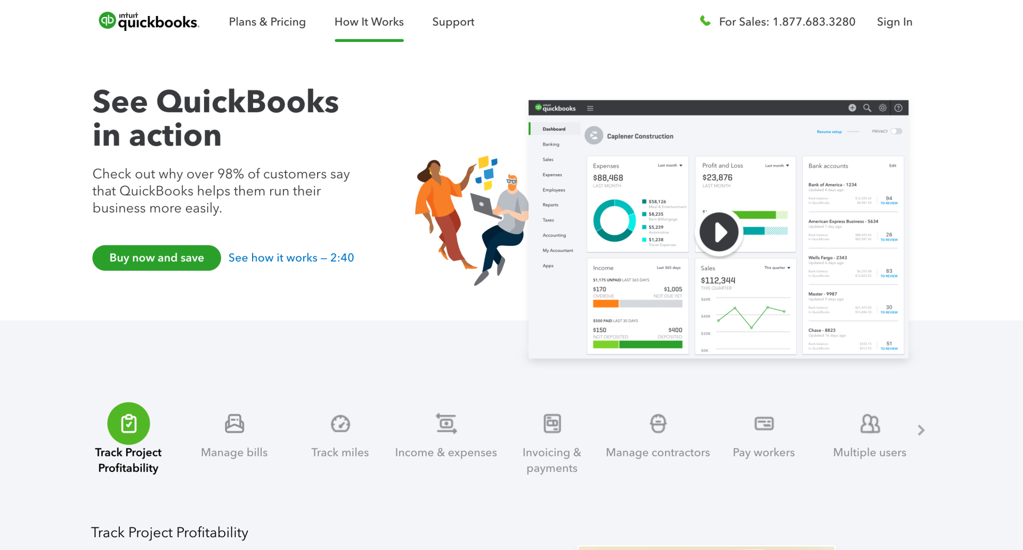Open the Expenses Last month dropdown
1023x550 pixels.
pyautogui.click(x=670, y=165)
